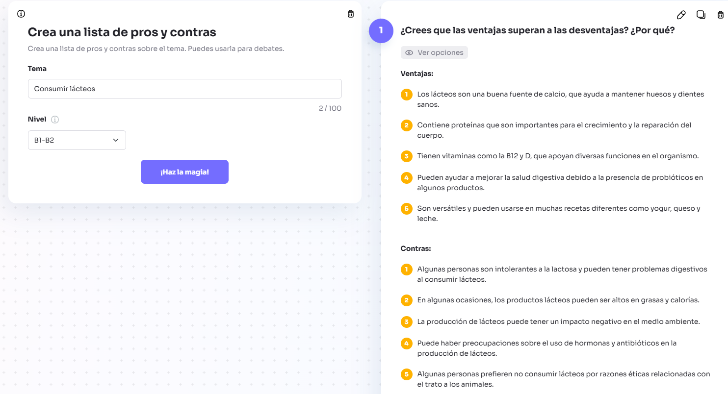Copy the result using the duplicate icon
This screenshot has width=728, height=394.
(701, 15)
